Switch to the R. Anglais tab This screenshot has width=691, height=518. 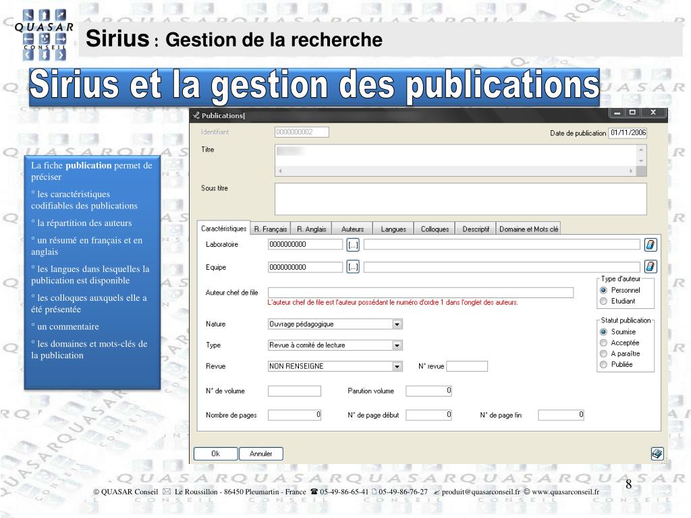click(311, 229)
